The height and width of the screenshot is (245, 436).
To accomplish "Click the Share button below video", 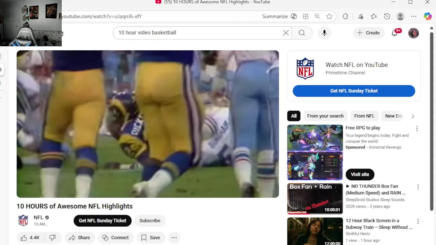I will pos(79,238).
